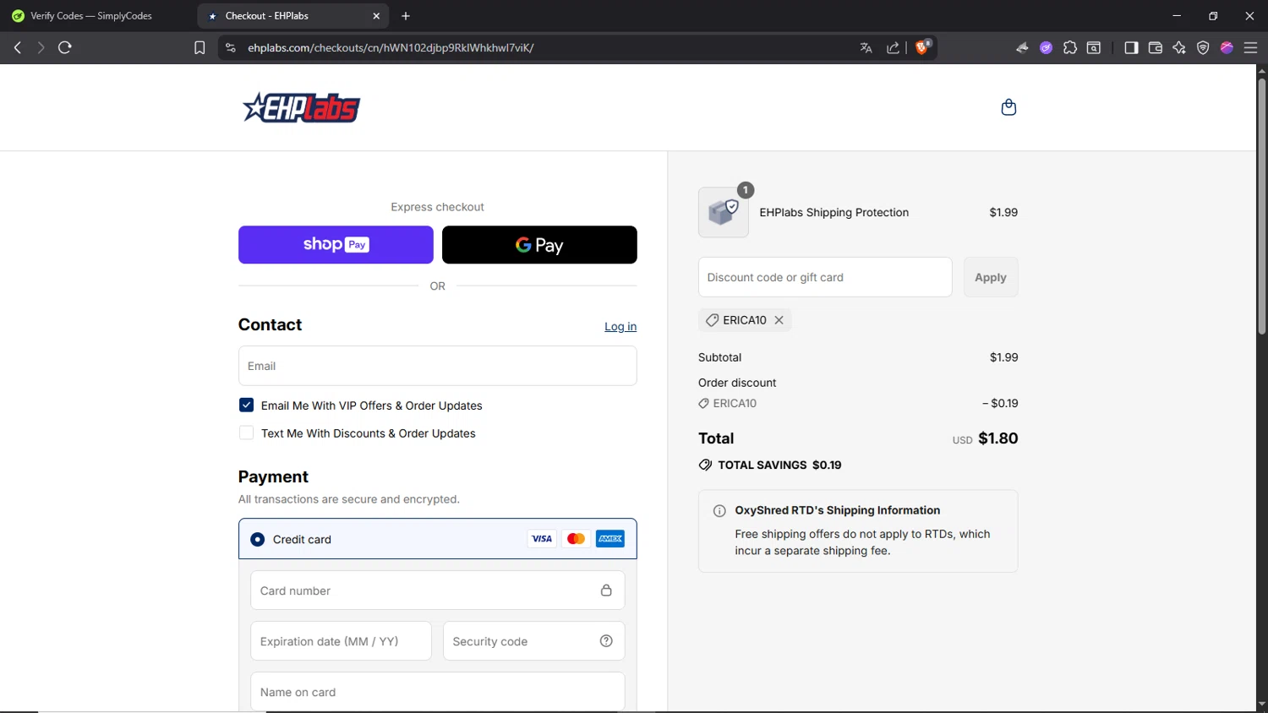The image size is (1268, 713).
Task: Remove the ERICA10 discount code tag
Action: pyautogui.click(x=779, y=320)
